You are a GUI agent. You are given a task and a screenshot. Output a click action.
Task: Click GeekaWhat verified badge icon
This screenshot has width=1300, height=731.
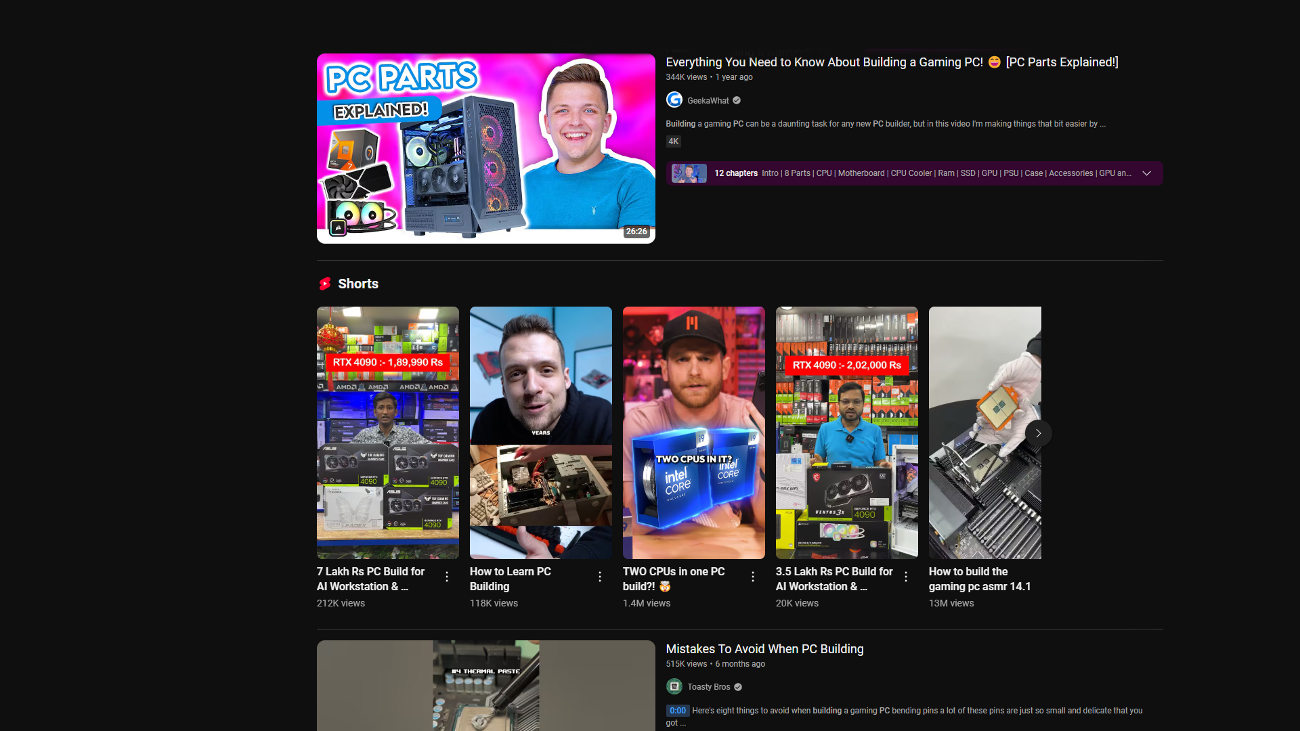coord(737,100)
